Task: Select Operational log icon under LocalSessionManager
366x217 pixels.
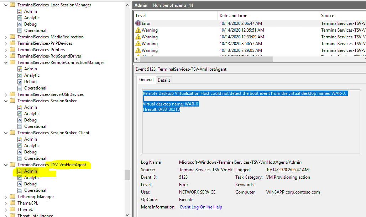Action: tap(20, 31)
